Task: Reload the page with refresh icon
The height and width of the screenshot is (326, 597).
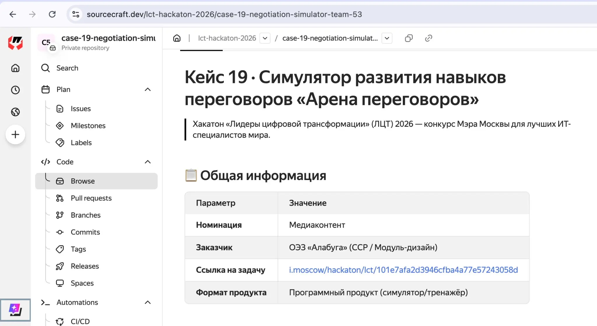Action: click(52, 14)
